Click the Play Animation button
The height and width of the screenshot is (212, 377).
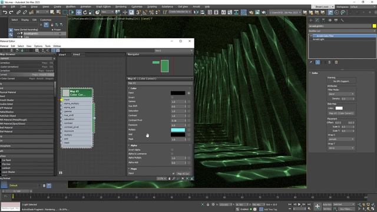point(299,204)
